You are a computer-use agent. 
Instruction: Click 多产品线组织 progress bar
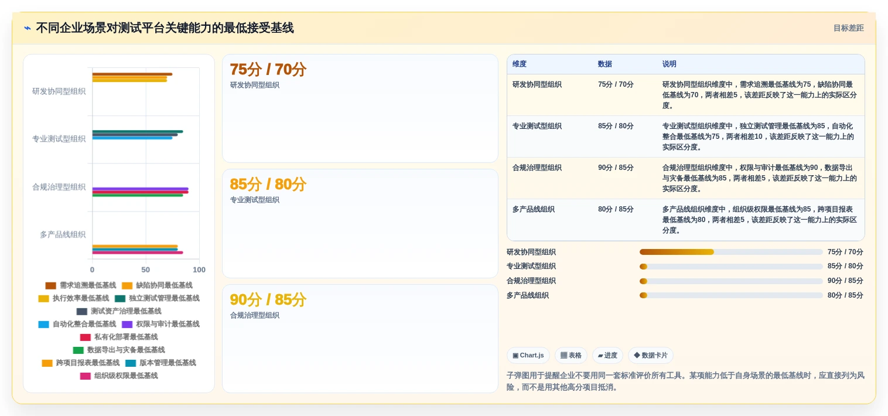click(731, 295)
